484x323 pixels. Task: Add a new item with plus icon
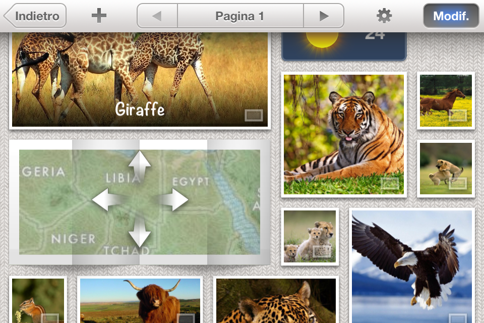coord(99,16)
